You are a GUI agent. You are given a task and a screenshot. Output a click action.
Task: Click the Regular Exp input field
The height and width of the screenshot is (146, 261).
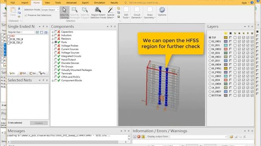click(28, 32)
